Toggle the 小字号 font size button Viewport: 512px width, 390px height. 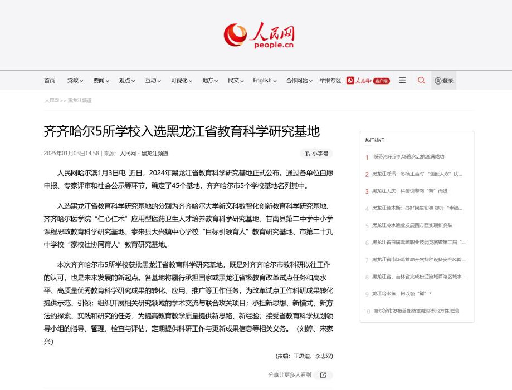(x=316, y=154)
